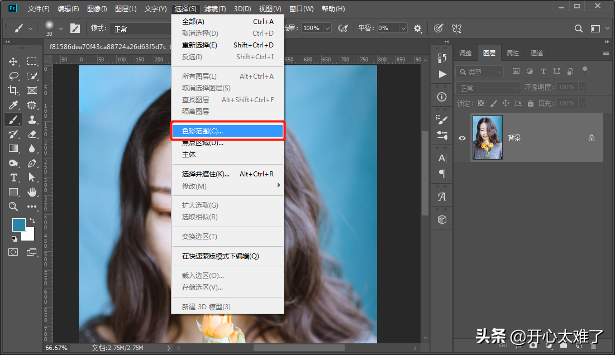This screenshot has width=615, height=355.
Task: Select the Eyedropper tool
Action: 13,105
